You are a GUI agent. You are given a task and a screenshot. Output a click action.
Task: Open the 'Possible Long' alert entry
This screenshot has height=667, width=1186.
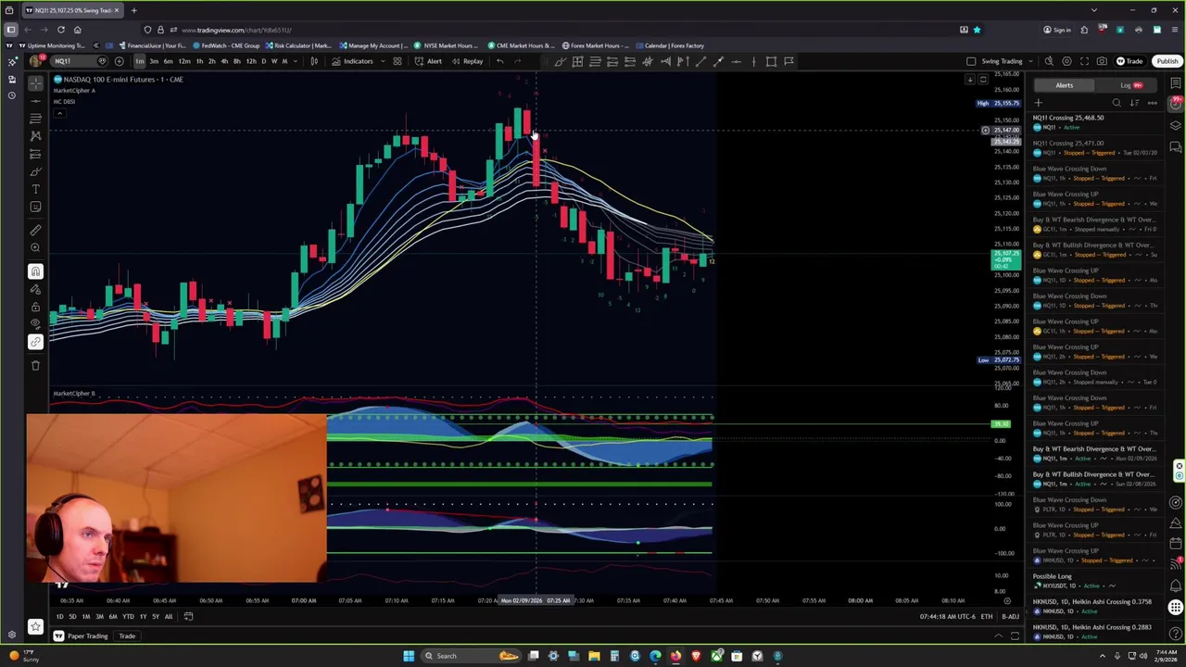1094,580
